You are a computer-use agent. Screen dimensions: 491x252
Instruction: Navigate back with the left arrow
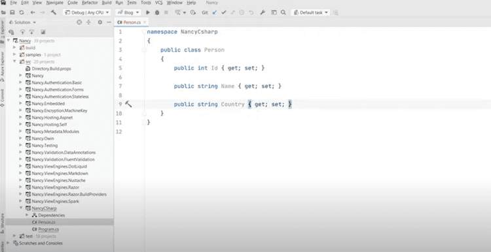pos(33,13)
